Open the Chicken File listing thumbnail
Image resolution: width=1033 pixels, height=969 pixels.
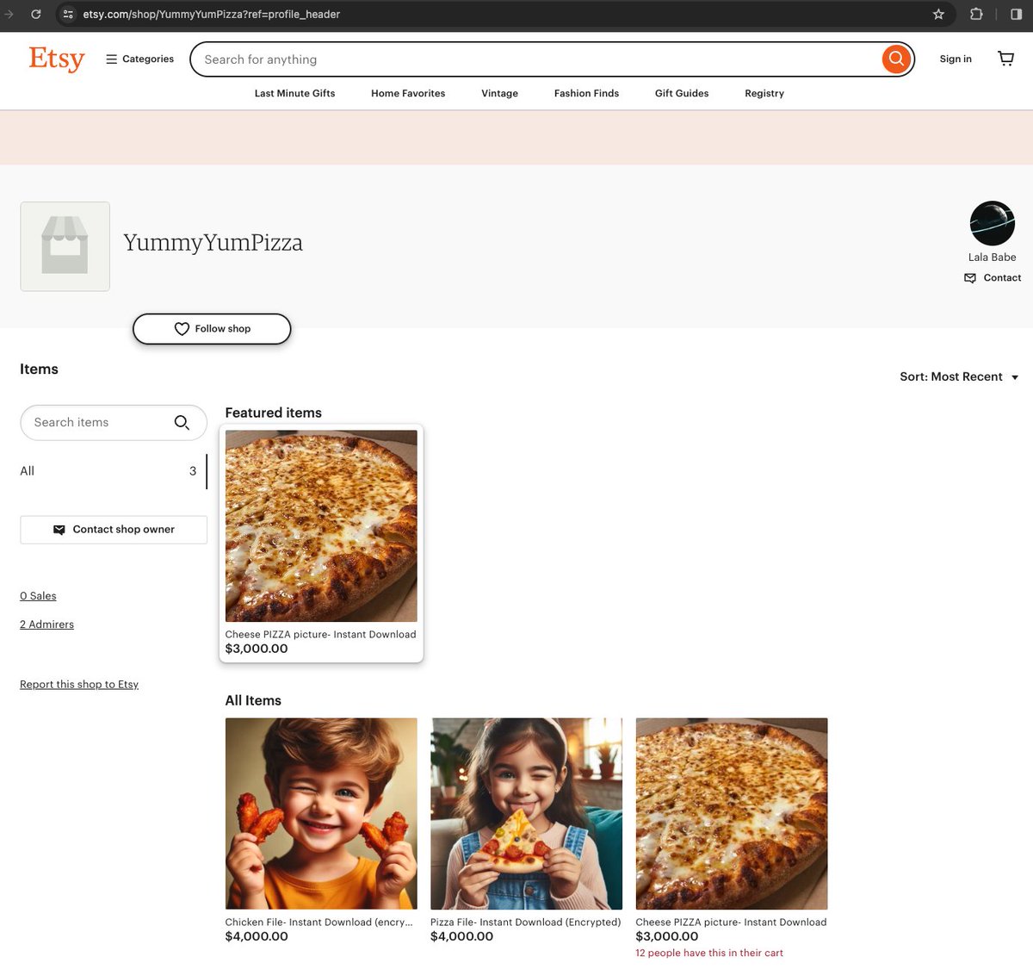(x=321, y=813)
